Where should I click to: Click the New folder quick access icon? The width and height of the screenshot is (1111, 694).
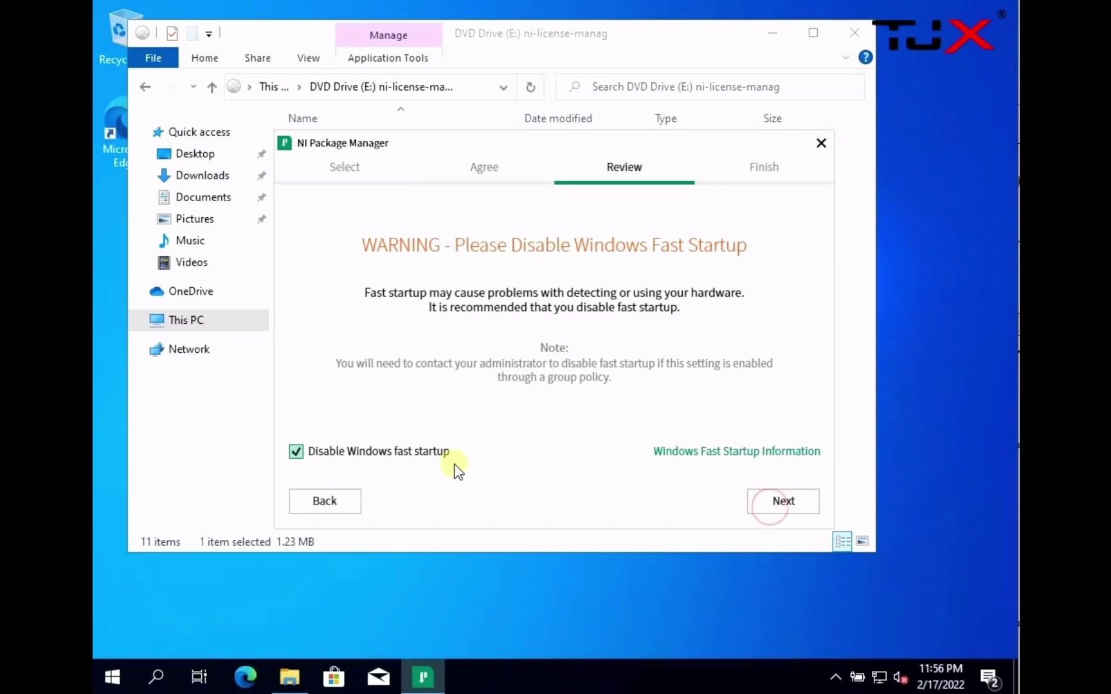pyautogui.click(x=192, y=33)
